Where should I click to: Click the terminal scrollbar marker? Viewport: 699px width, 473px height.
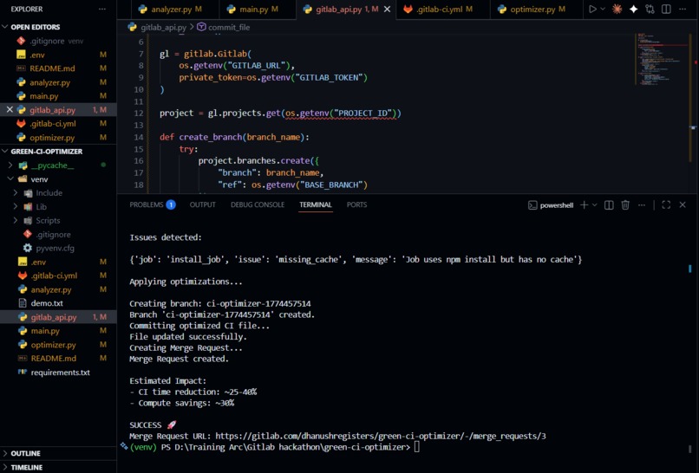pos(690,269)
